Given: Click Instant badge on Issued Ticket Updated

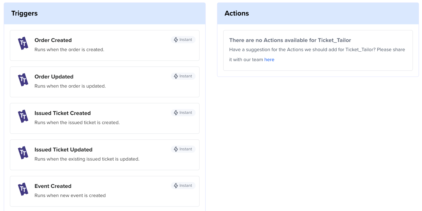Looking at the screenshot, I should [183, 149].
